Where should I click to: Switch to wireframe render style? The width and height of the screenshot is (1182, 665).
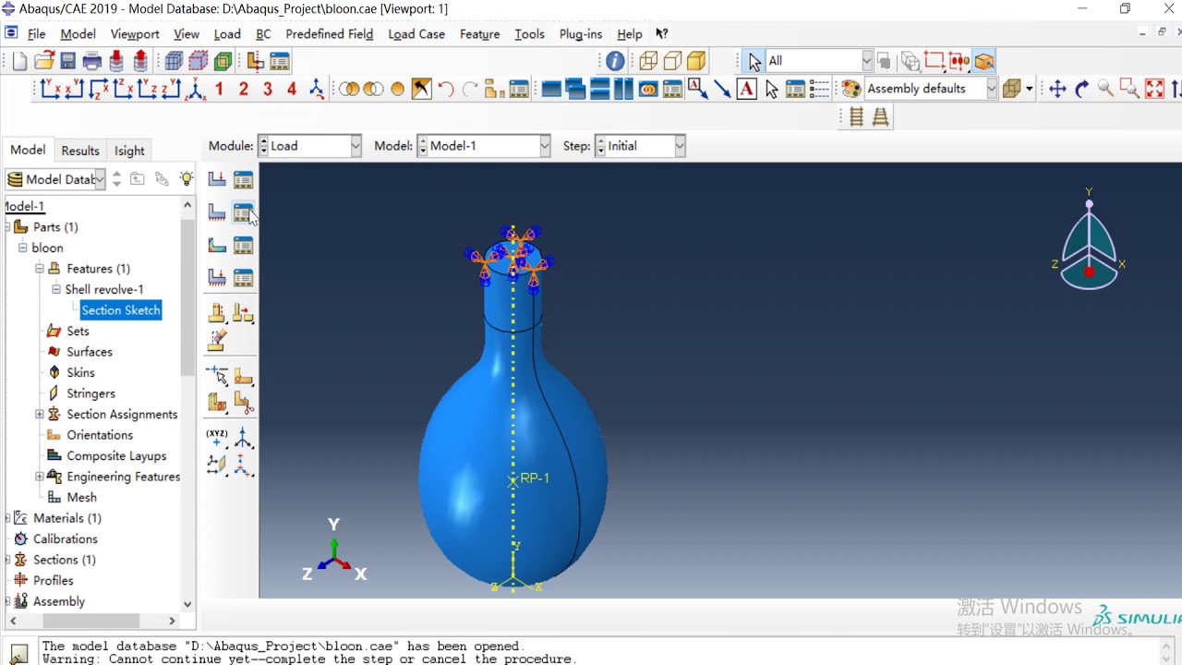click(648, 62)
